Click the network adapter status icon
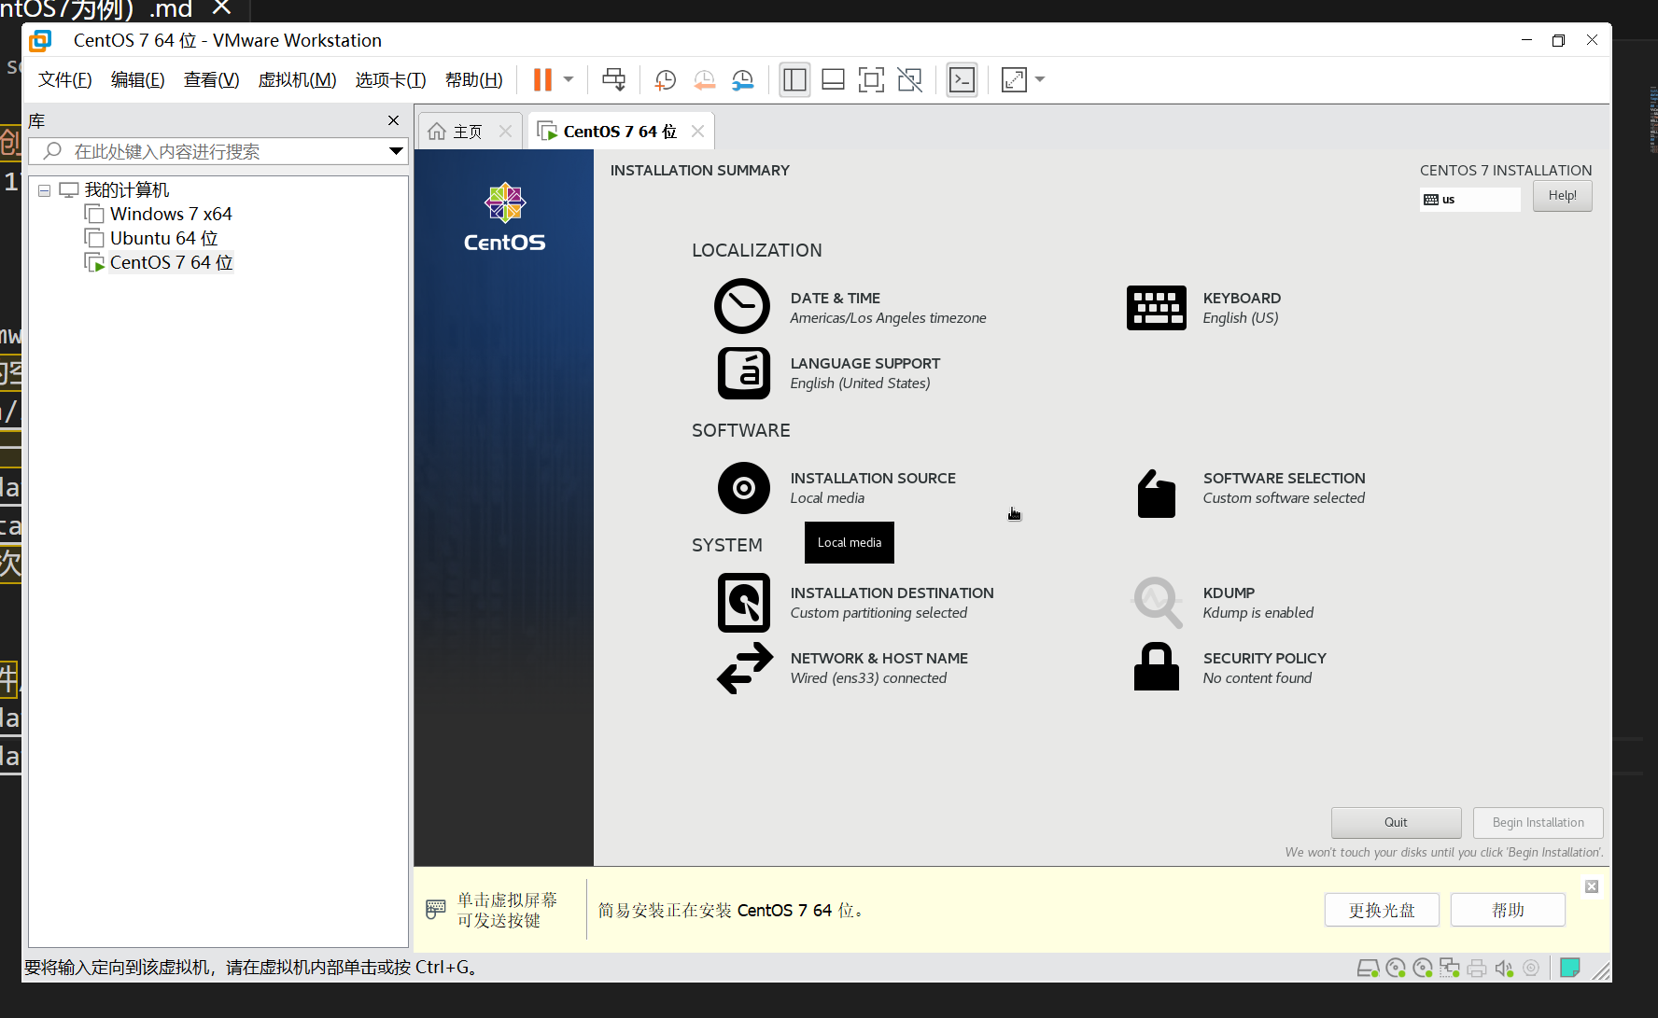 pos(1450,969)
